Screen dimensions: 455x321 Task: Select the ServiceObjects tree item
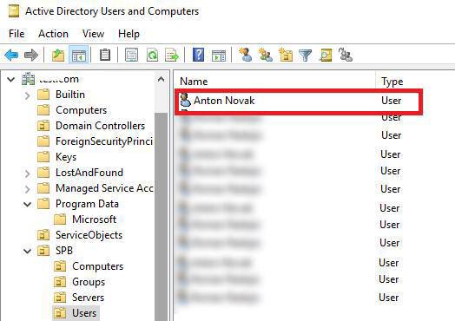[x=89, y=235]
